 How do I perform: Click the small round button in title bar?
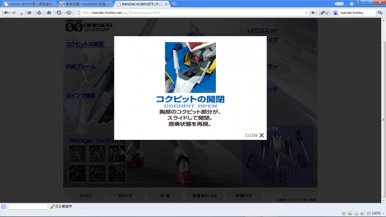click(352, 4)
